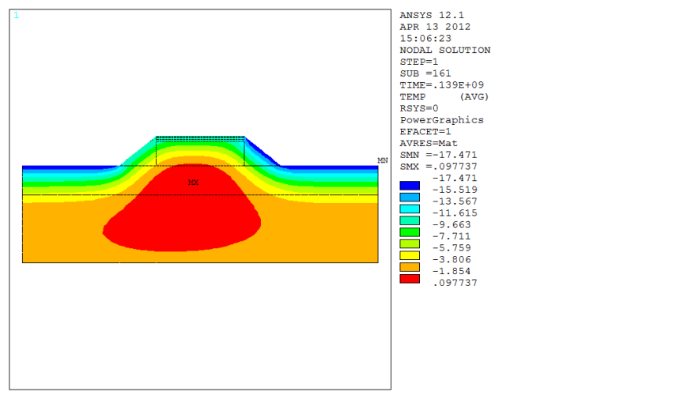Click the STEP=1 text

[x=419, y=62]
